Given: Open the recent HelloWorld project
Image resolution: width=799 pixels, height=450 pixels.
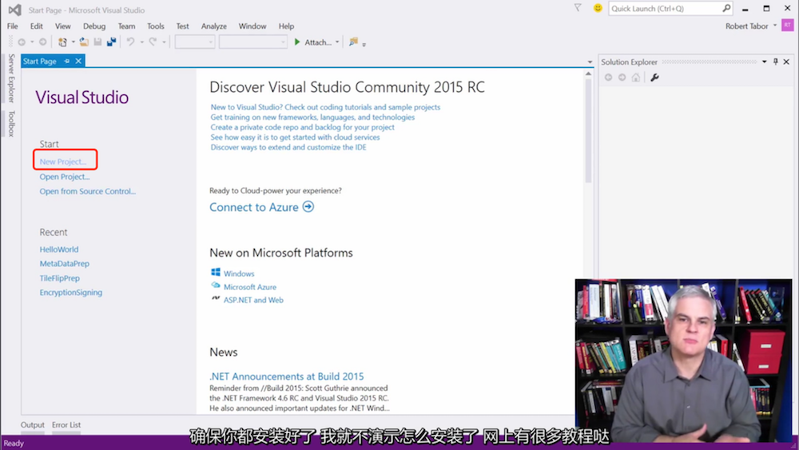Looking at the screenshot, I should point(59,249).
